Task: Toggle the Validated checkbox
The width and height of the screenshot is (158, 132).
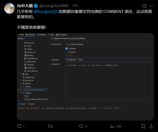Action: point(66,48)
